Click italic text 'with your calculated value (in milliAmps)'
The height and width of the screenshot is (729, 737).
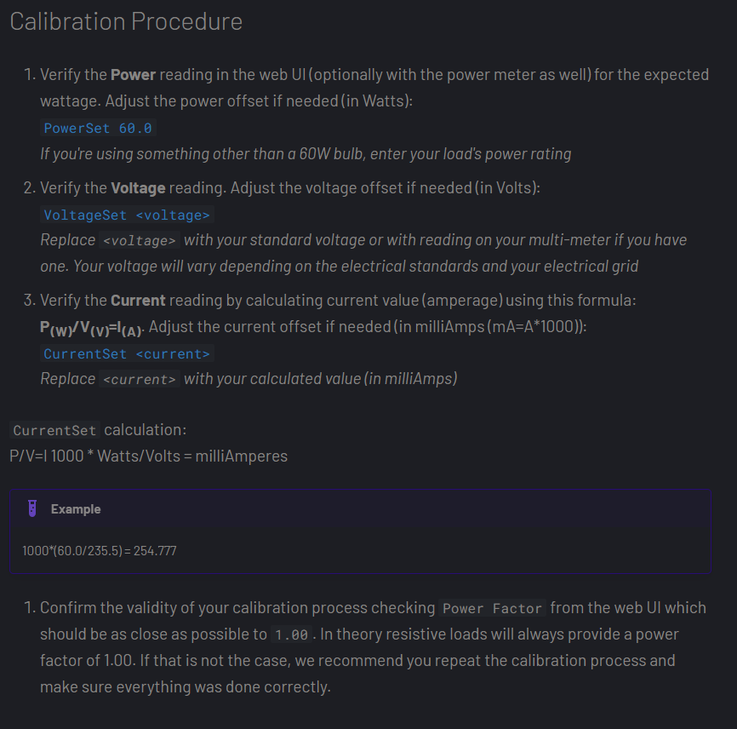320,379
